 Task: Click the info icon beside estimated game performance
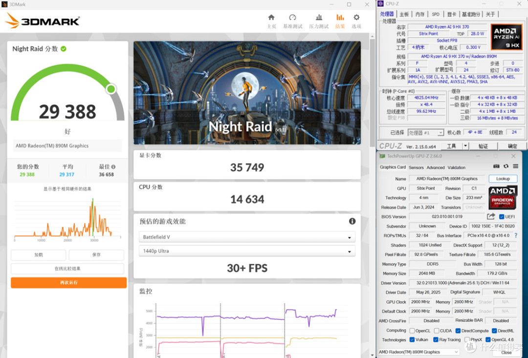(352, 221)
